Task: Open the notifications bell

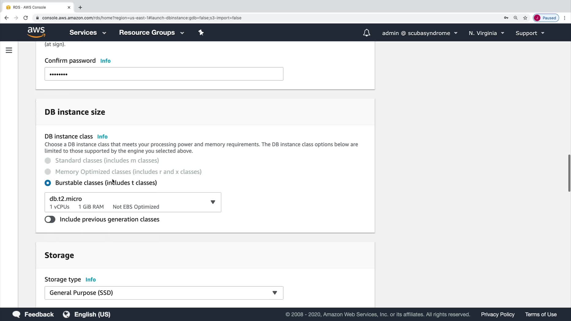Action: pos(366,33)
